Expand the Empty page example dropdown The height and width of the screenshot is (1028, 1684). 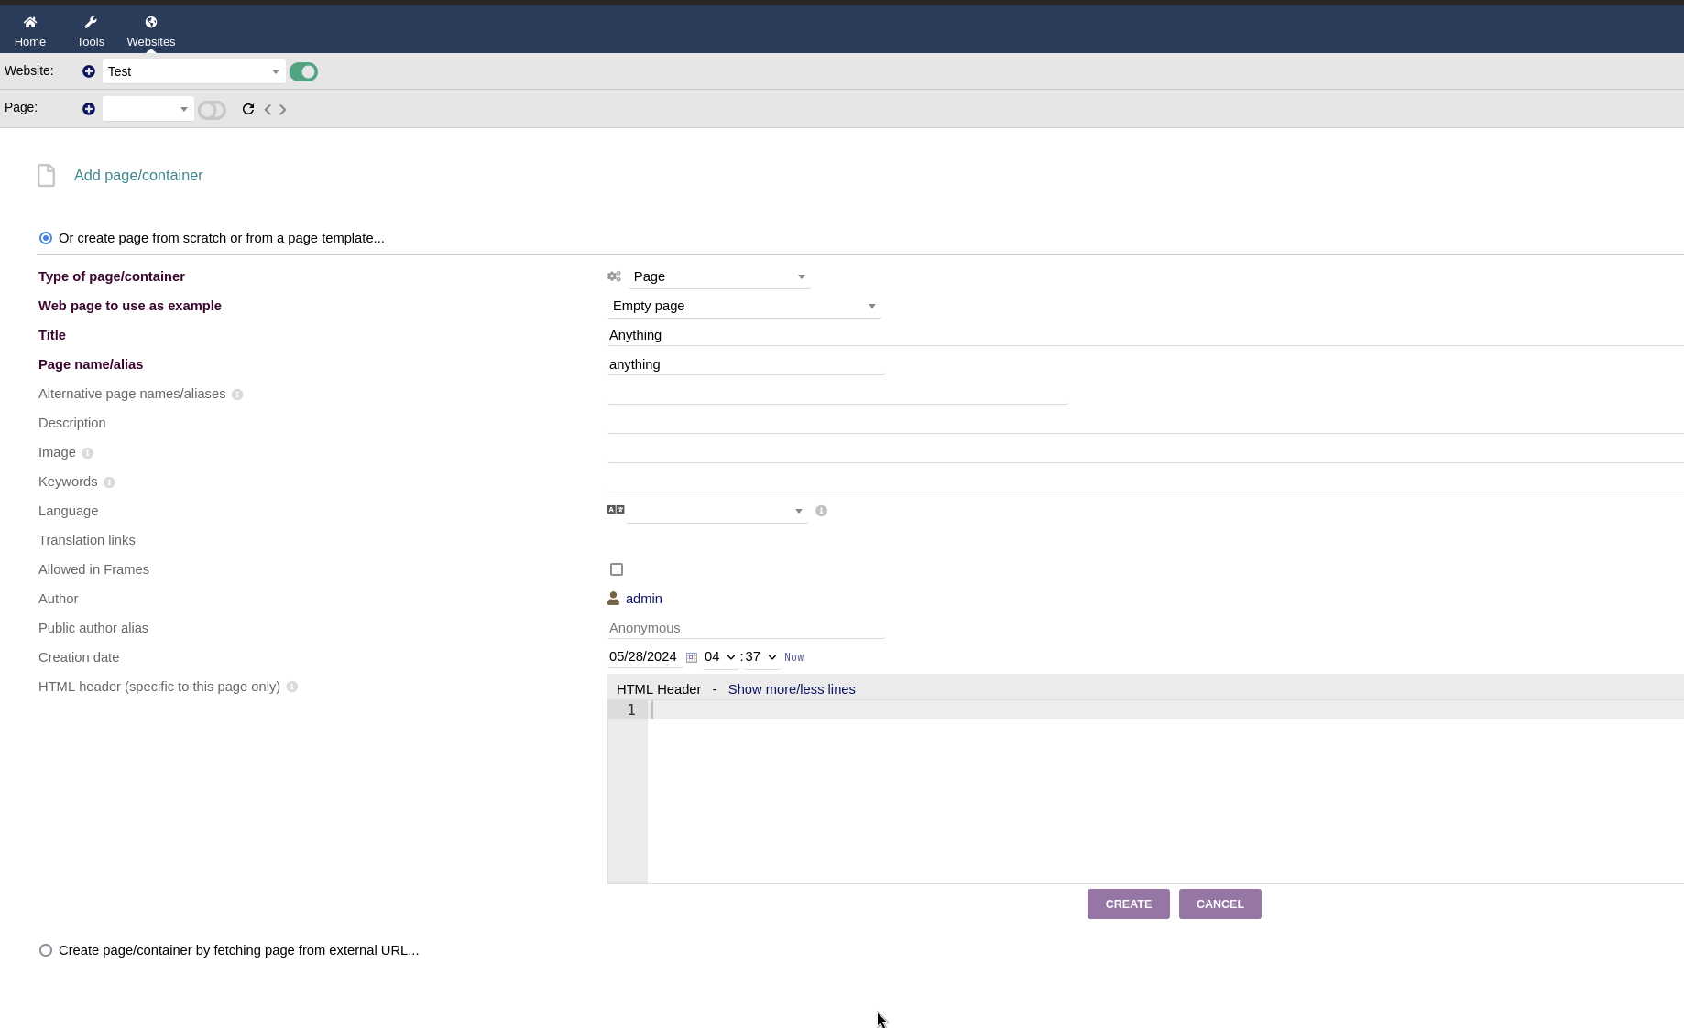coord(744,306)
